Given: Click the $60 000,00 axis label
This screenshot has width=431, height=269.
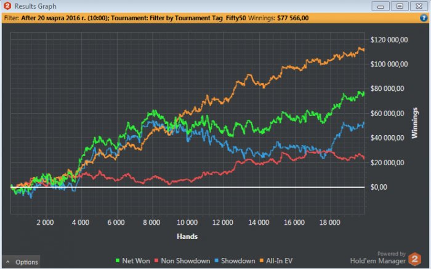Looking at the screenshot, I should [x=387, y=113].
